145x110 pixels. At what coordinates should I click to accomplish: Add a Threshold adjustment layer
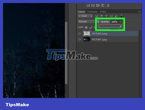98,5
